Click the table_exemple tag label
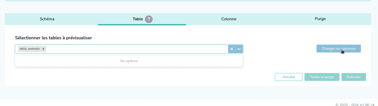 pos(30,49)
